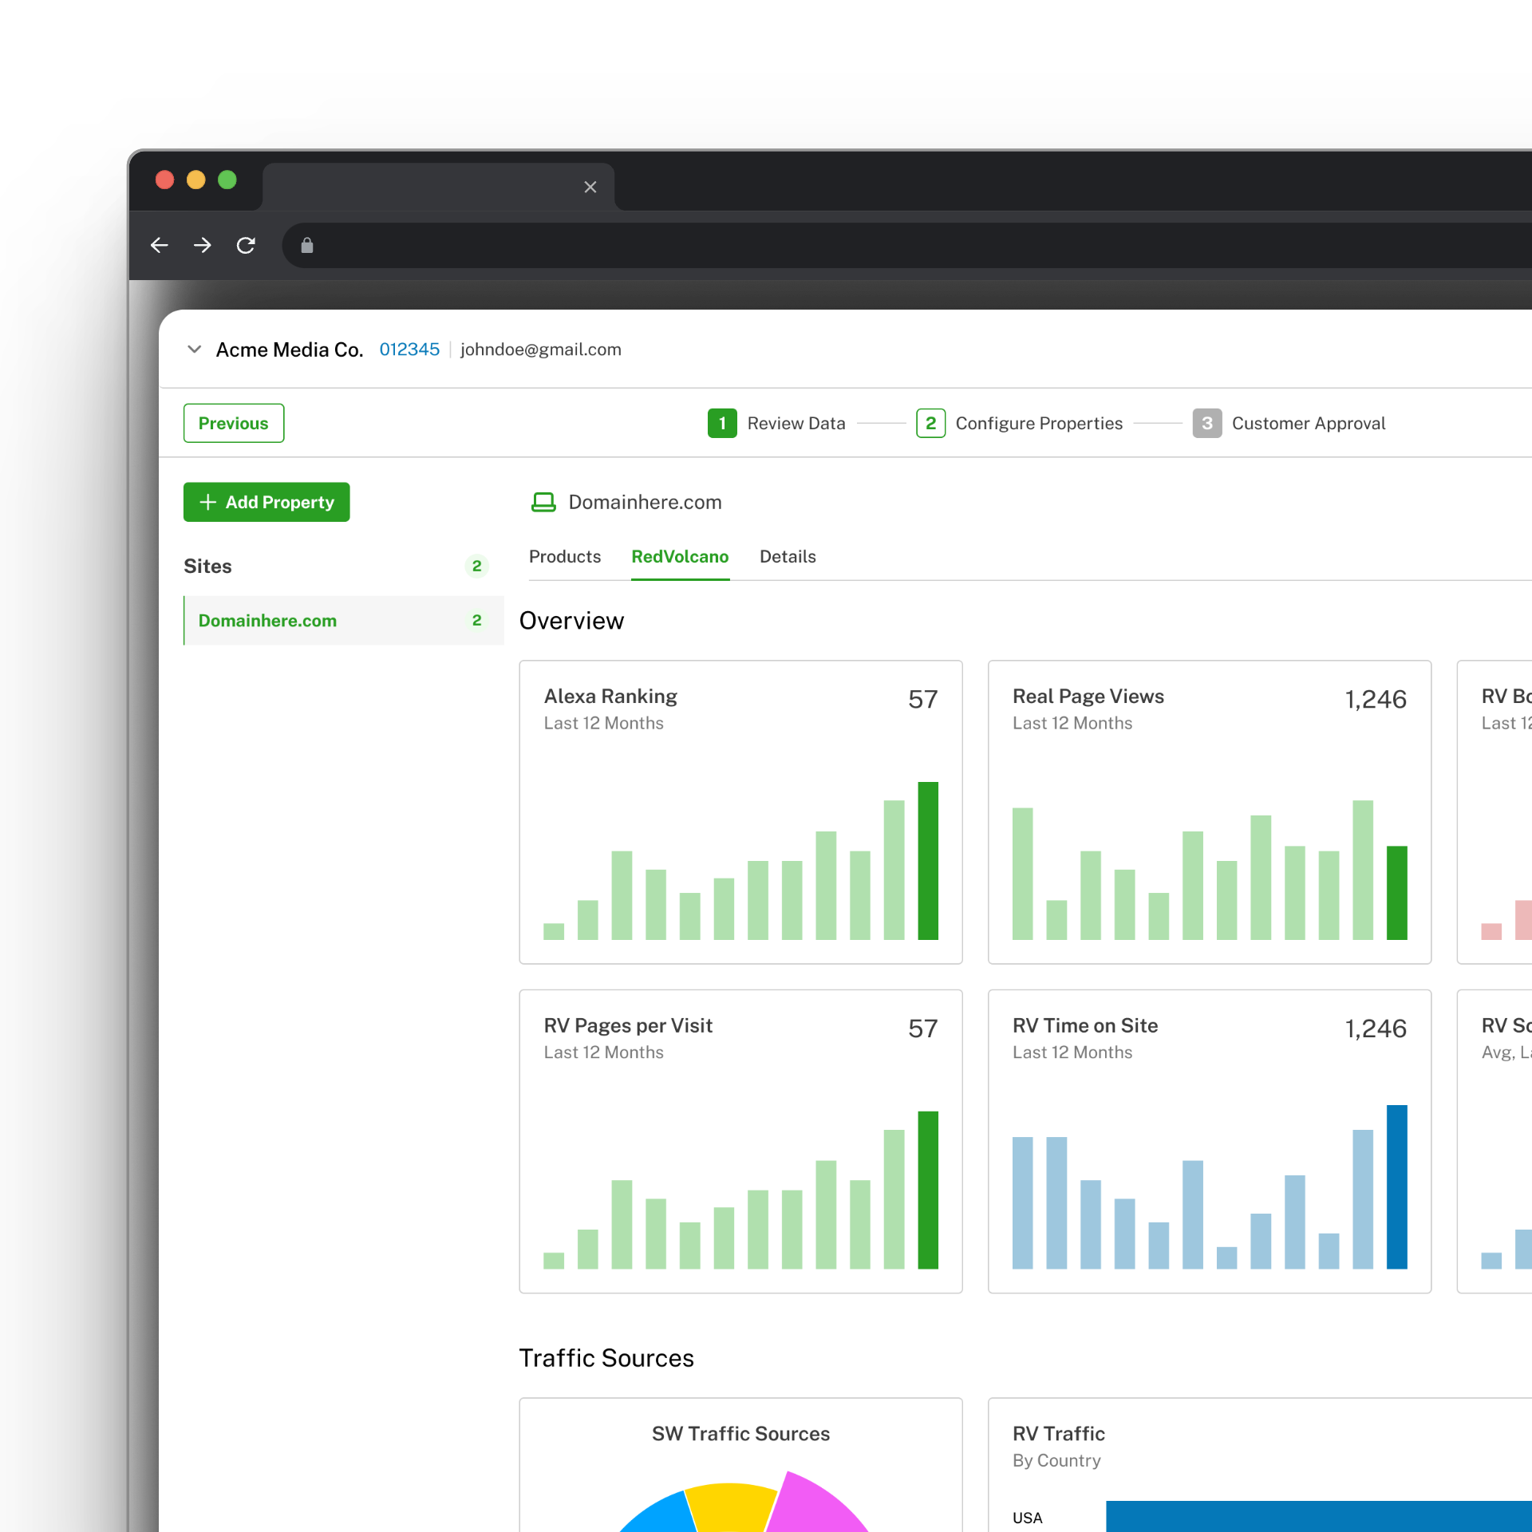
Task: Click the dark blue bar in RV Time on Site
Action: (1396, 1187)
